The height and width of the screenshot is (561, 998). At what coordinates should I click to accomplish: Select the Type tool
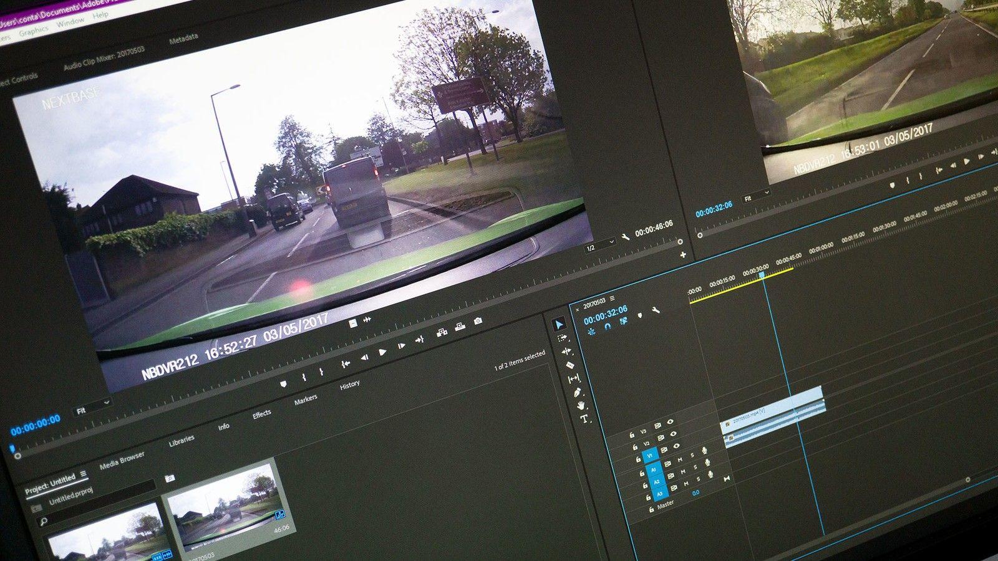click(x=584, y=418)
